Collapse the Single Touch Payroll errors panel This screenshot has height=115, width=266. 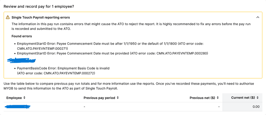(x=257, y=17)
